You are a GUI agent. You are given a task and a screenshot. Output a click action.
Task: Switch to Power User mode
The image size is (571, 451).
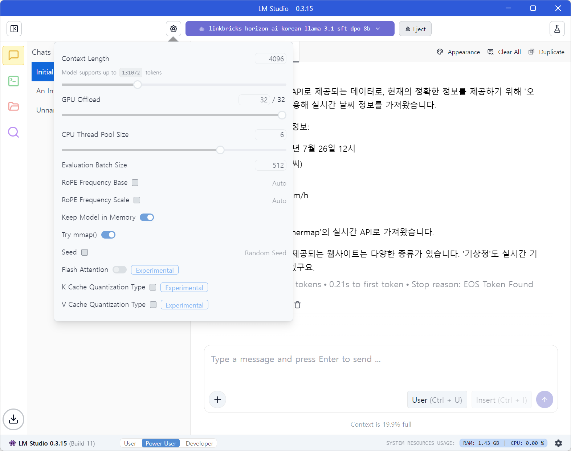[x=161, y=443]
